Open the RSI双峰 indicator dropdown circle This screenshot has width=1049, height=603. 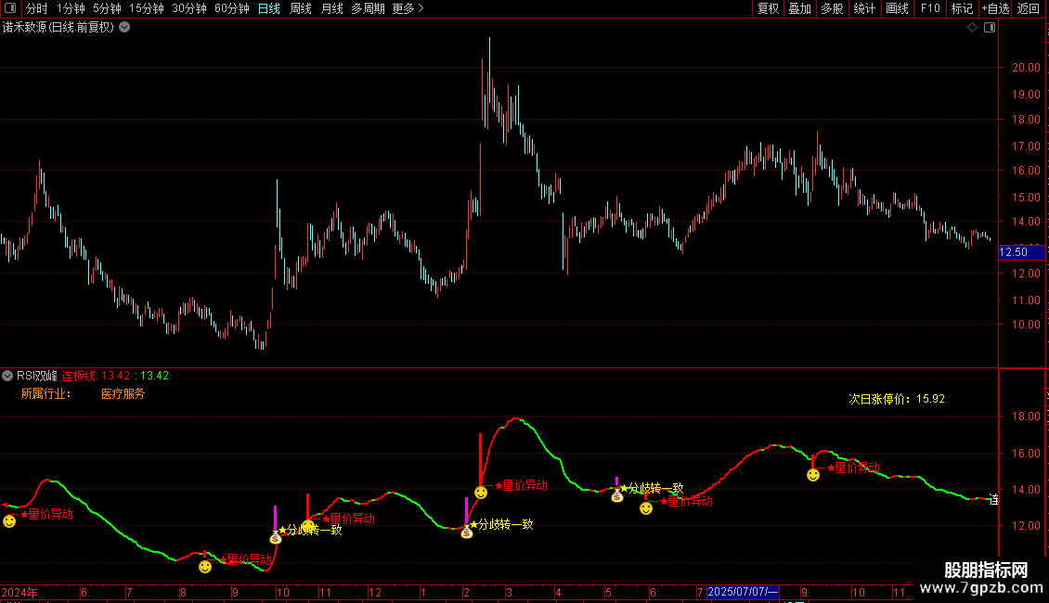pos(7,376)
